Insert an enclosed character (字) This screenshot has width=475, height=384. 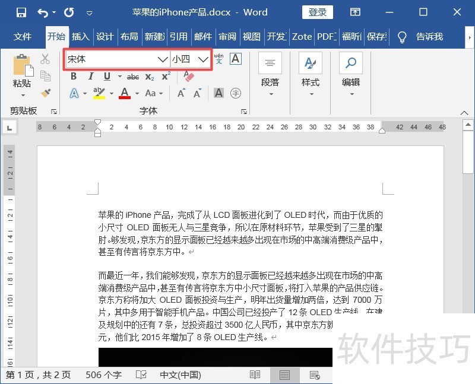point(236,93)
